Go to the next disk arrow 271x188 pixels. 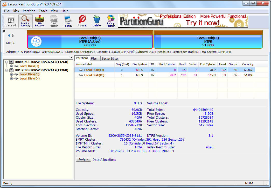[13, 36]
